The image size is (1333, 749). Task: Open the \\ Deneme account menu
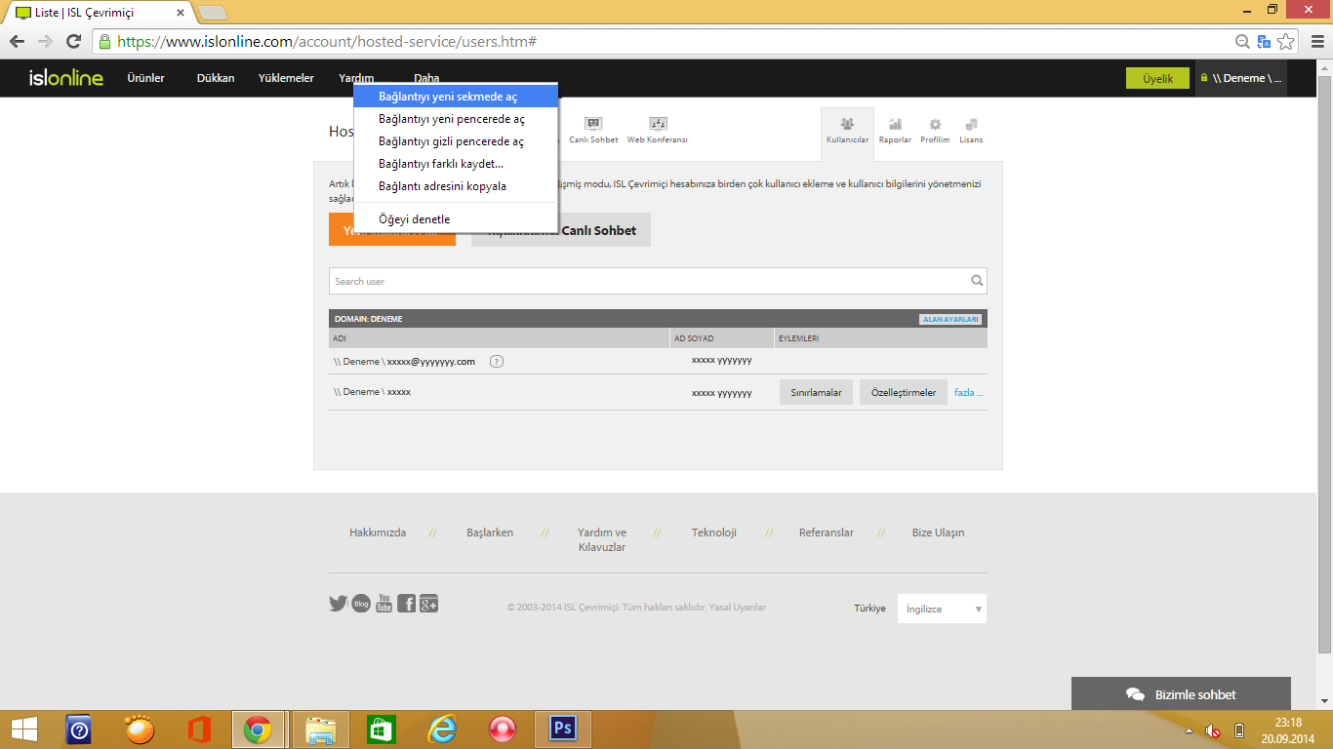click(x=1241, y=78)
